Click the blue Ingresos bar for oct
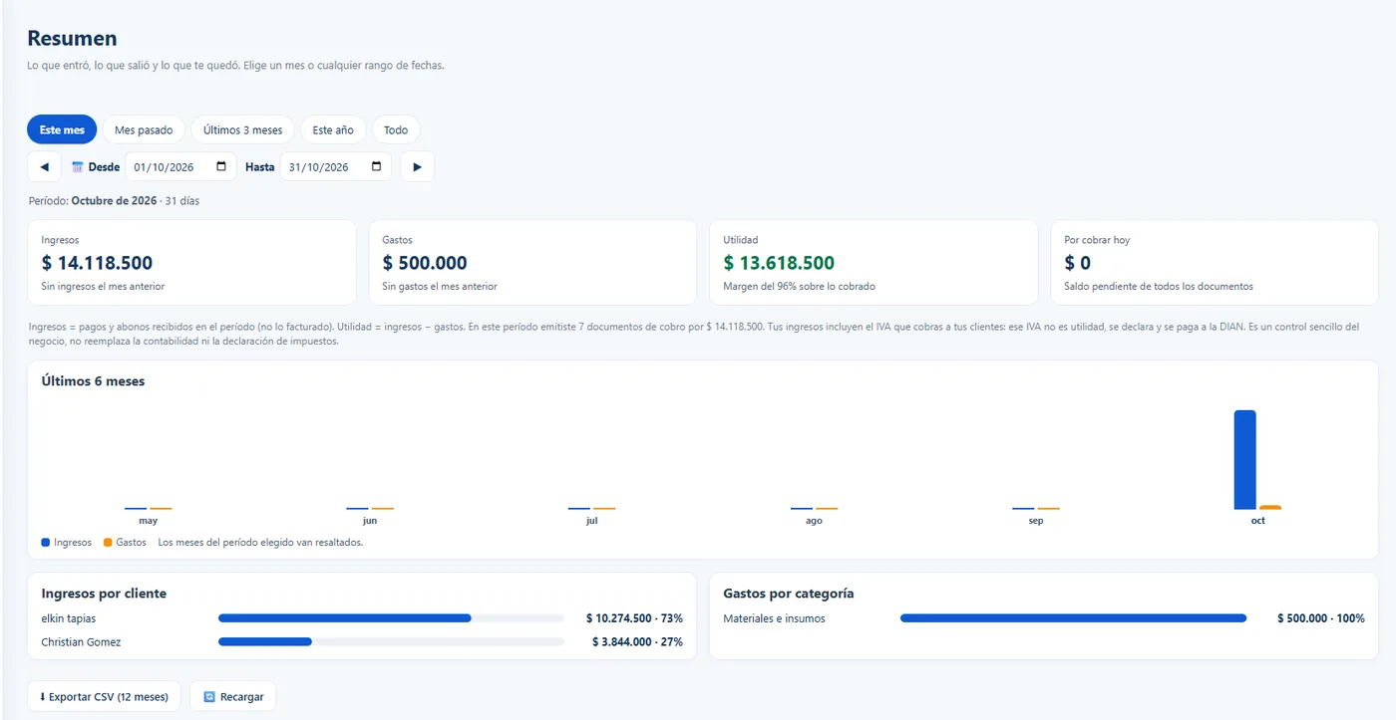This screenshot has width=1396, height=720. pyautogui.click(x=1245, y=460)
